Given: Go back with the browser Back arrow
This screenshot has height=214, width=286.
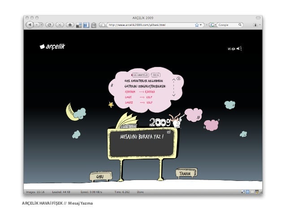Looking at the screenshot, I should coord(30,25).
